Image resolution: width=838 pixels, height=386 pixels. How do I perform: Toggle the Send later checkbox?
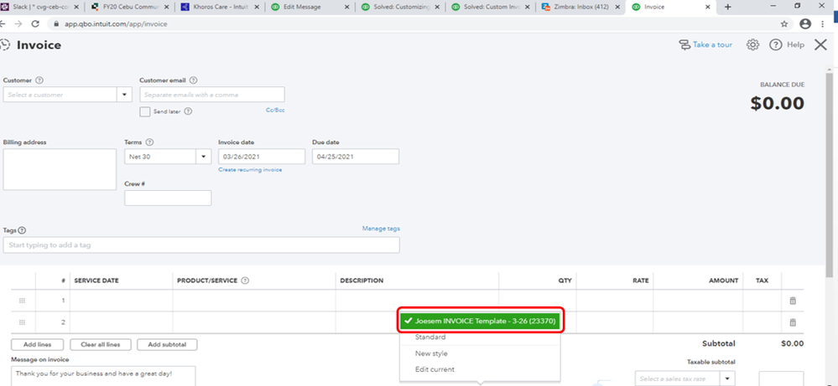[x=144, y=111]
